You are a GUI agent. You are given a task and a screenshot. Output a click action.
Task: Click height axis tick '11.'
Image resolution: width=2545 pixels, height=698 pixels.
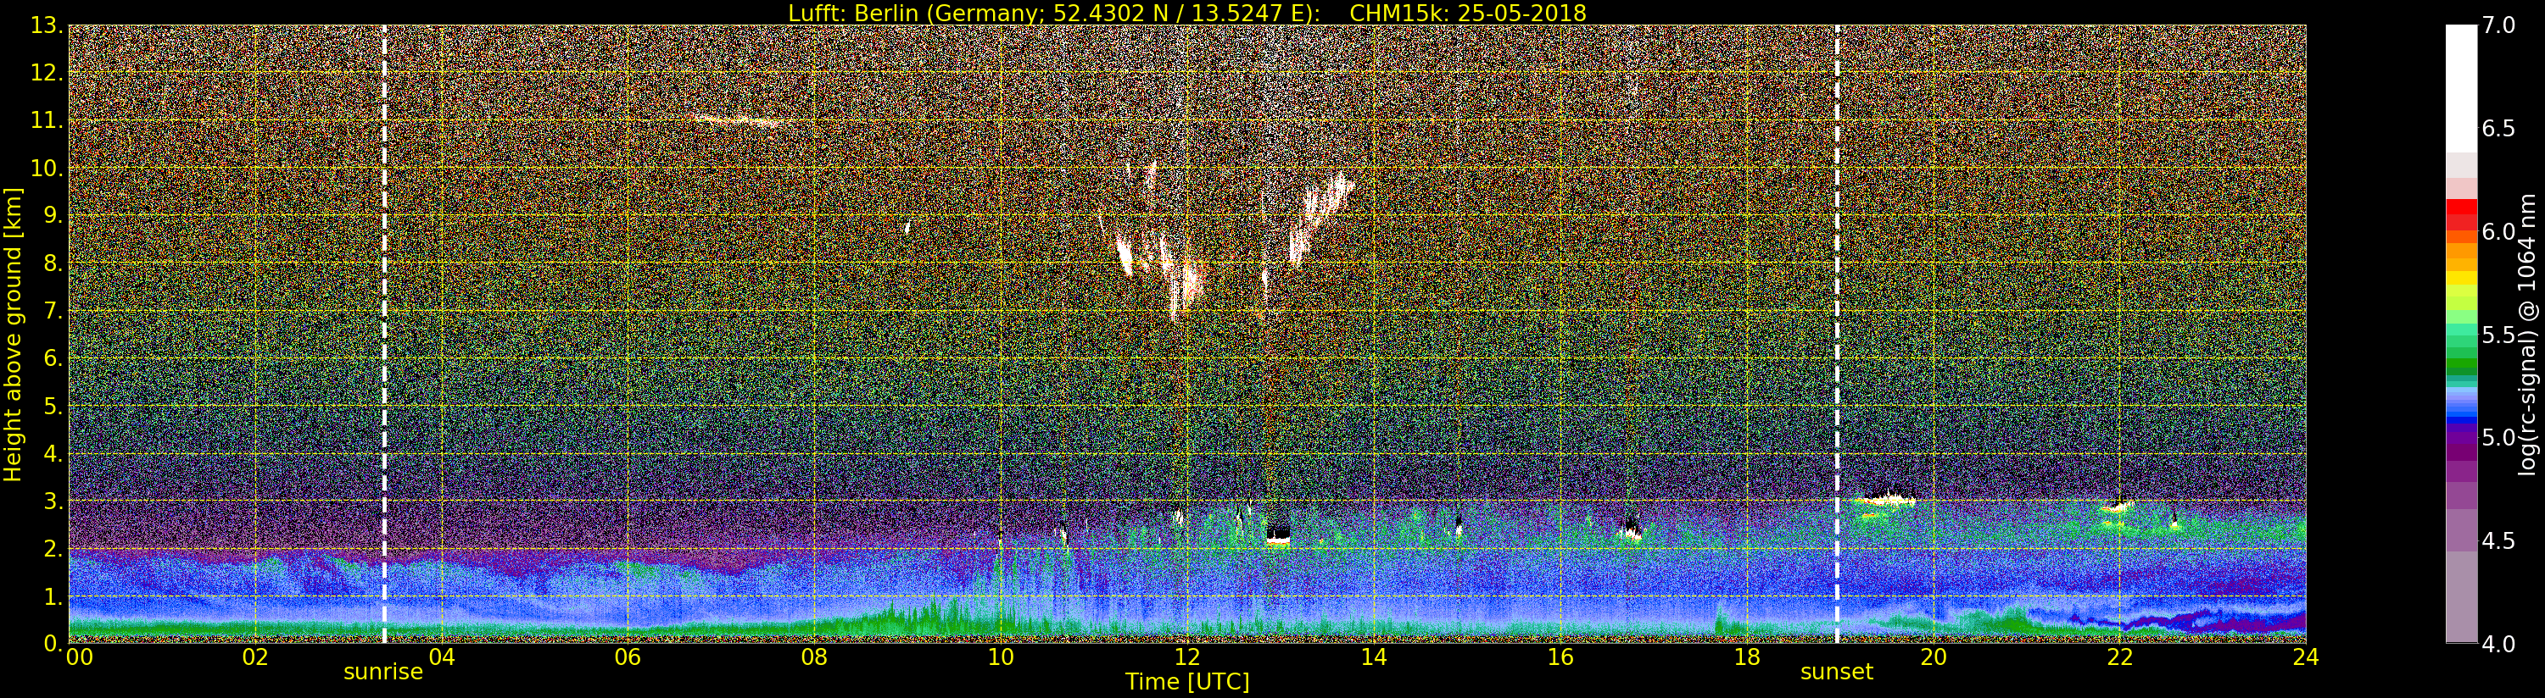click(x=47, y=120)
